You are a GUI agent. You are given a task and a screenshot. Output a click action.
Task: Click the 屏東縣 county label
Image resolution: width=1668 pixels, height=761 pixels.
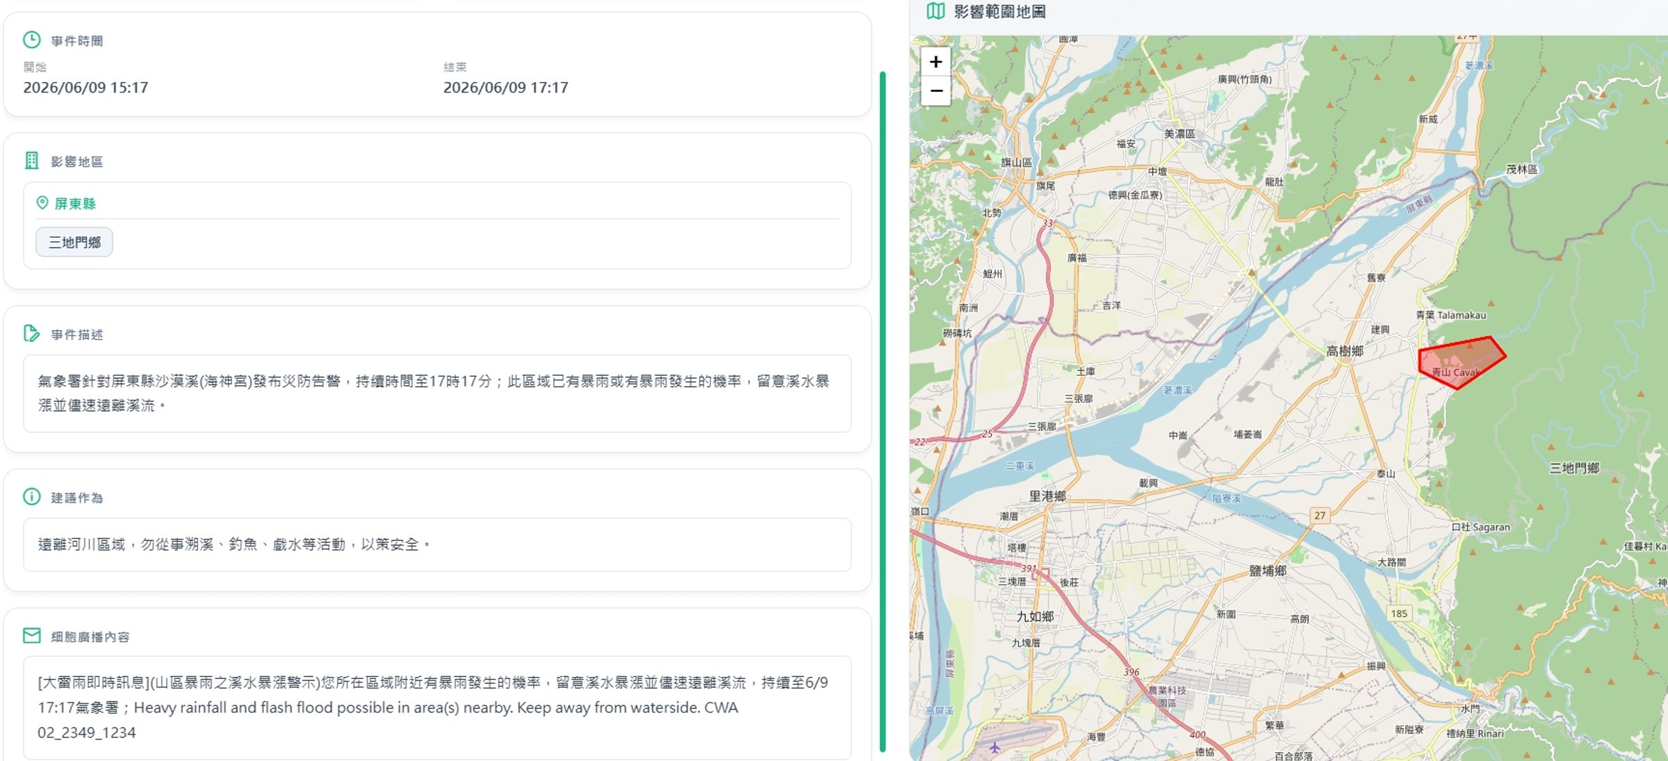[x=75, y=204]
